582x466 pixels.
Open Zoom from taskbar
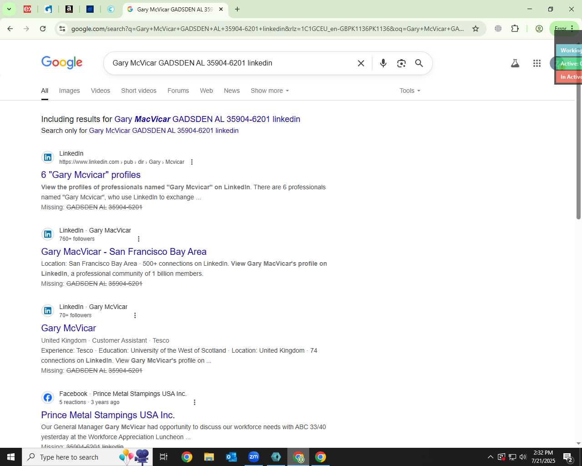[254, 457]
